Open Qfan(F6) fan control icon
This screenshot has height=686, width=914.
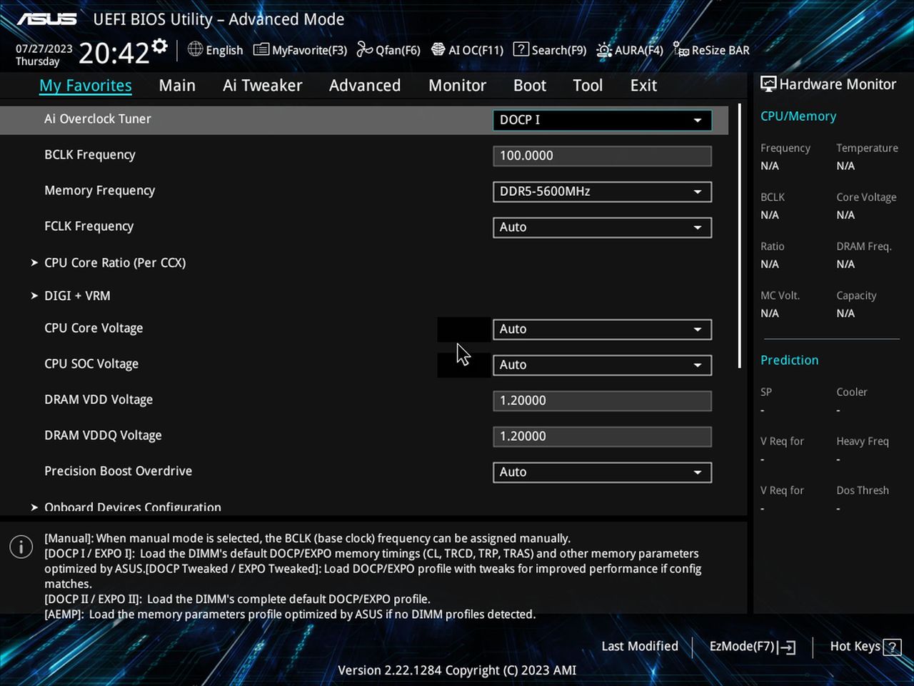365,49
